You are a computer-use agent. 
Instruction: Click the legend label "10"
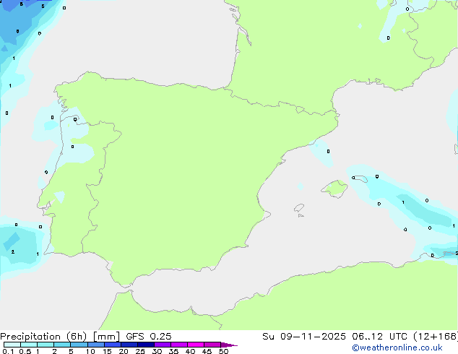90,351
